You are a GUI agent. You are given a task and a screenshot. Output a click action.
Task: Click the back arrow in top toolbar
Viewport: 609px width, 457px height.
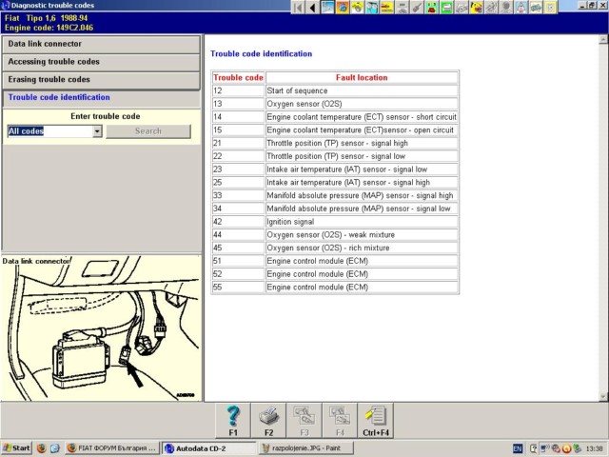click(x=312, y=8)
